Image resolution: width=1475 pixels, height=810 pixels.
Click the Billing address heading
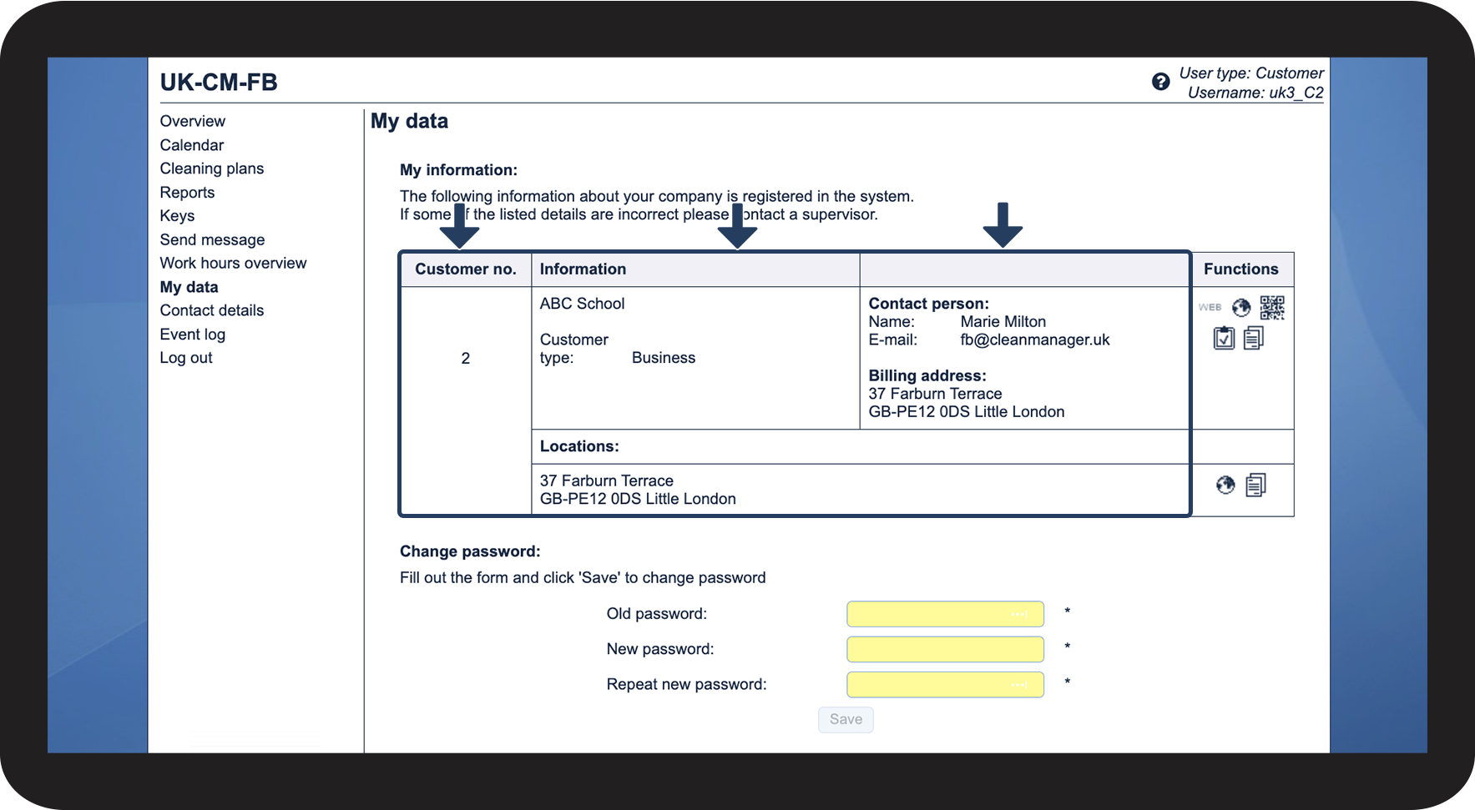(927, 376)
